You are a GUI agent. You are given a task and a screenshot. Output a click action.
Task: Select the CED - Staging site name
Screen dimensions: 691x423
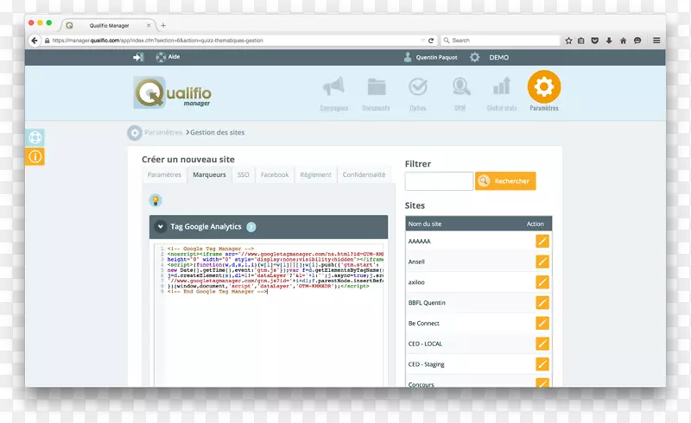(426, 364)
